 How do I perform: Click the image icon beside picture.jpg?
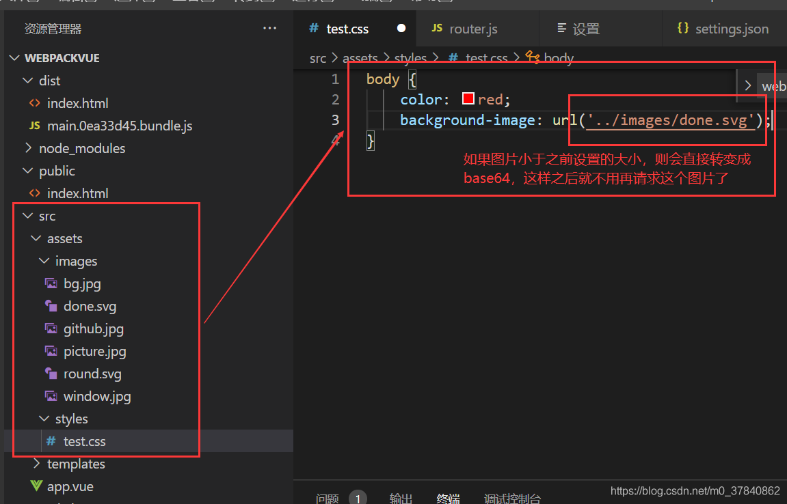tap(51, 351)
